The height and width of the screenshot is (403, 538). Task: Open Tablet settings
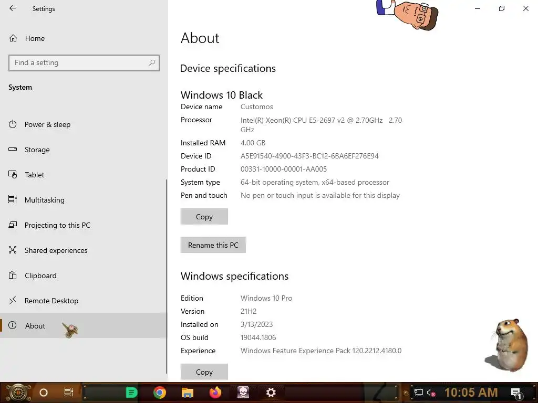84,175
